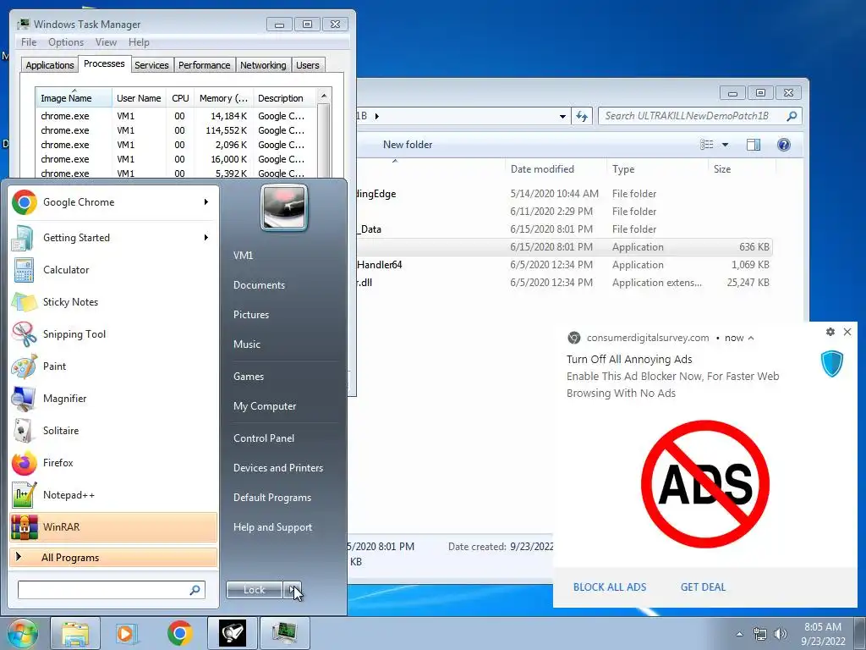866x650 pixels.
Task: Open Task Manager View menu
Action: pos(106,42)
